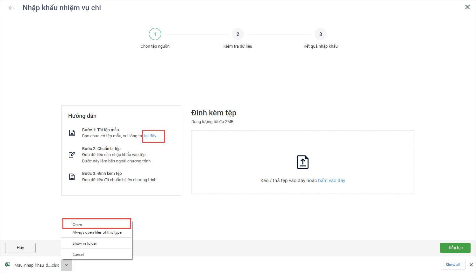Click the 'tại đây' template download link

click(150, 136)
